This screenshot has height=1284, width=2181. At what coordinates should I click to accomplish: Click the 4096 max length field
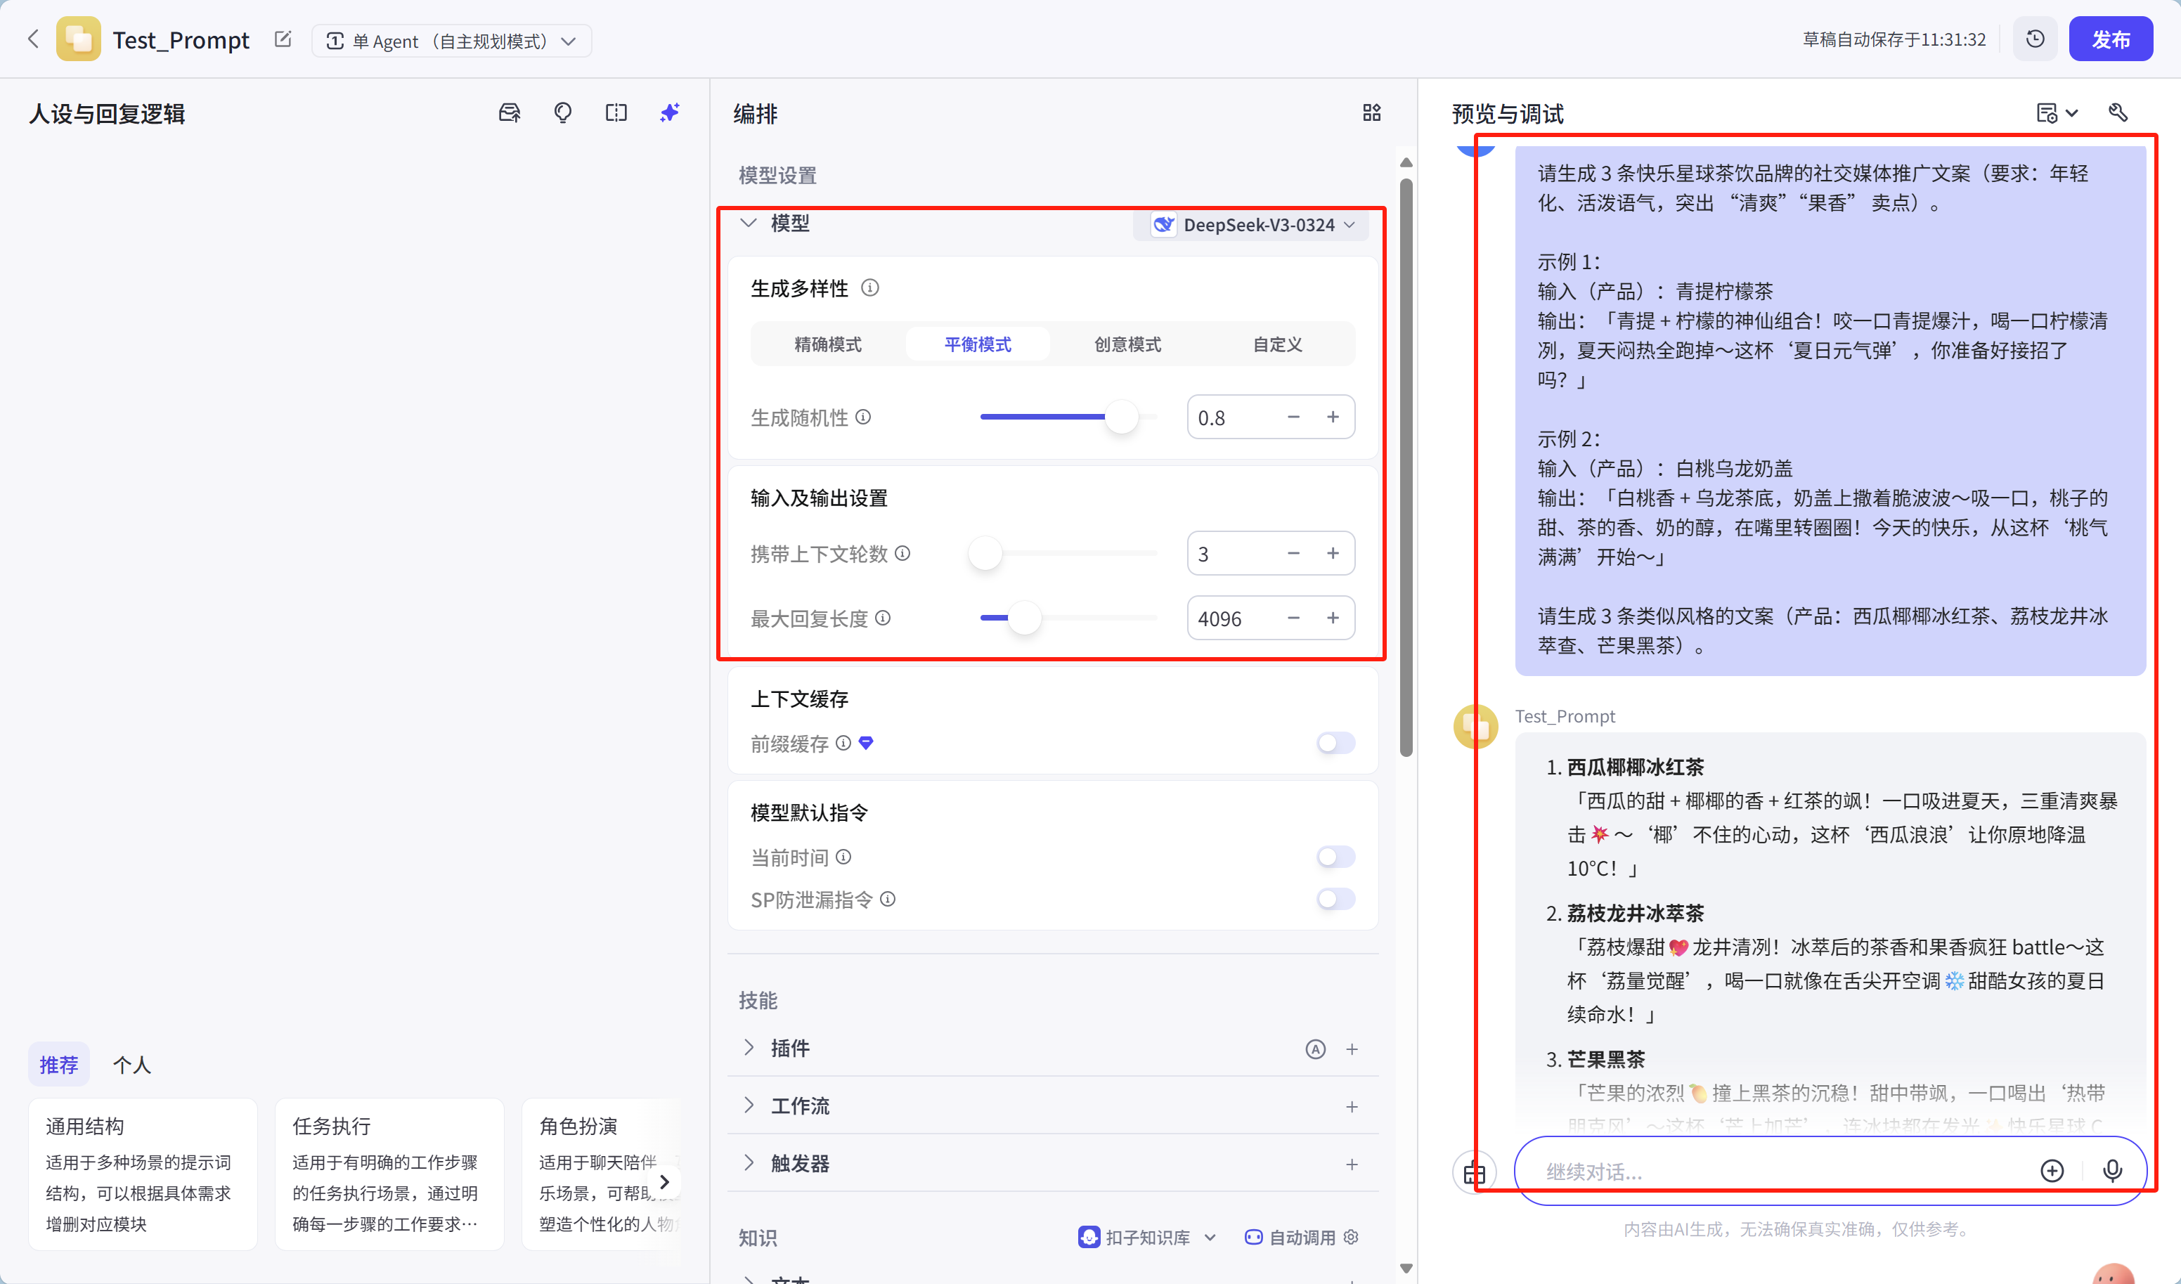[x=1271, y=618]
